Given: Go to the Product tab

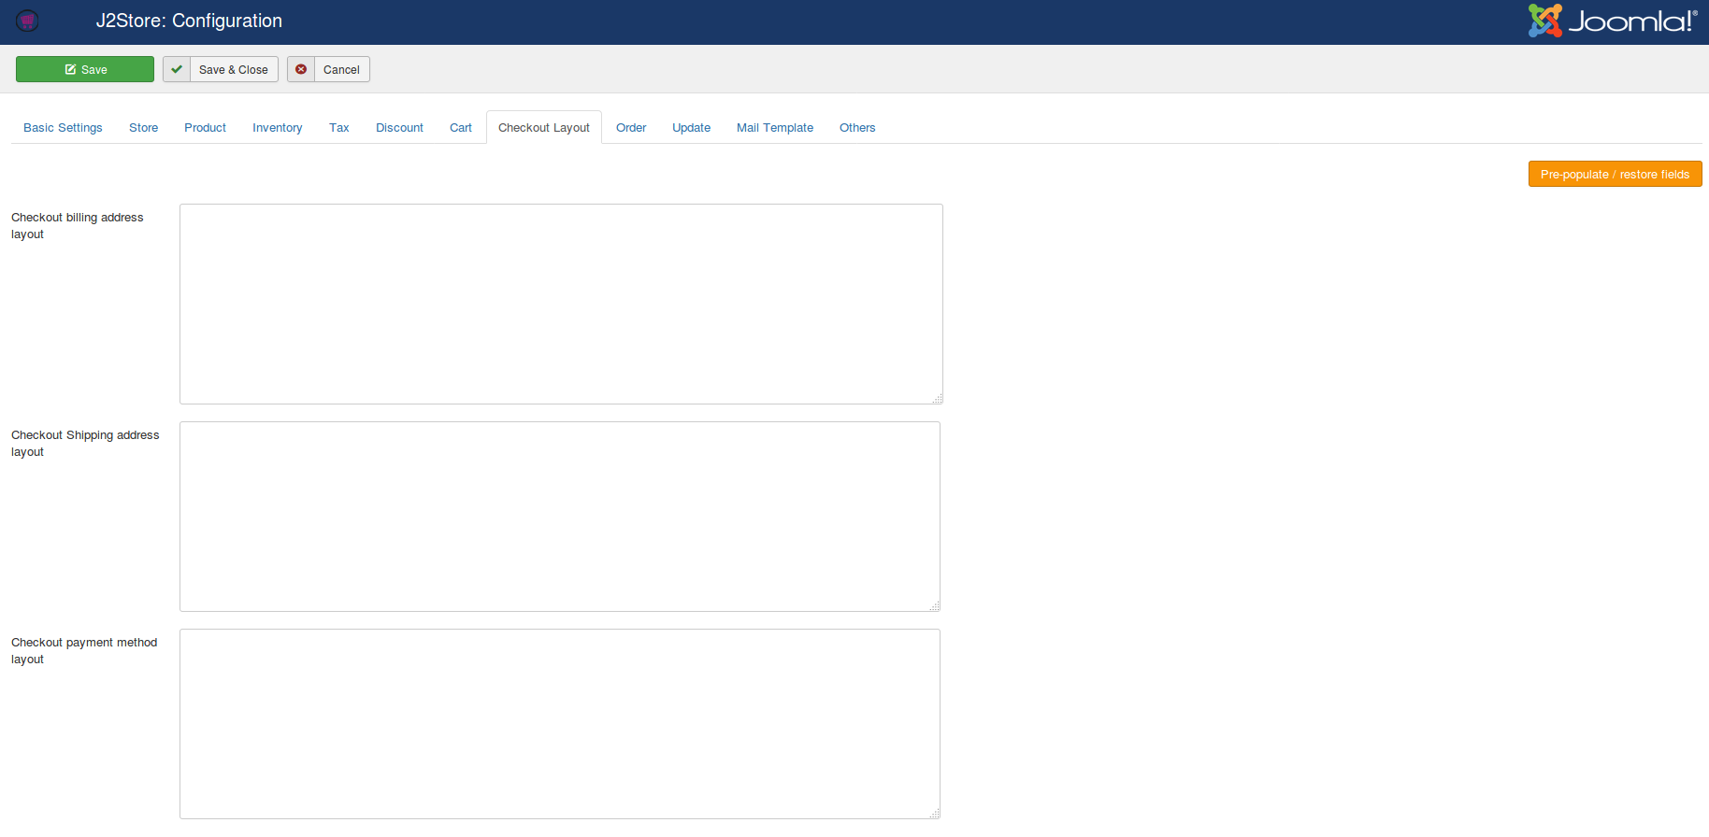Looking at the screenshot, I should [x=205, y=128].
